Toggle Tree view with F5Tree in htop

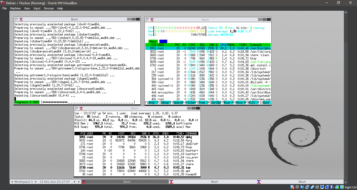pyautogui.click(x=200, y=102)
